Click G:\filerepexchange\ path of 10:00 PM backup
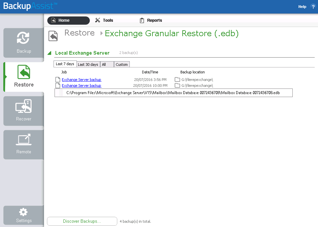 [x=197, y=86]
